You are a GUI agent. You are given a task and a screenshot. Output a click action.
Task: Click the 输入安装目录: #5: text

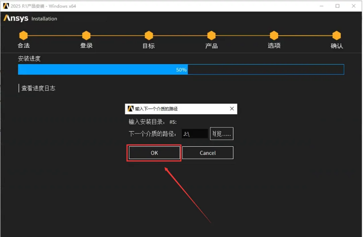pos(152,122)
